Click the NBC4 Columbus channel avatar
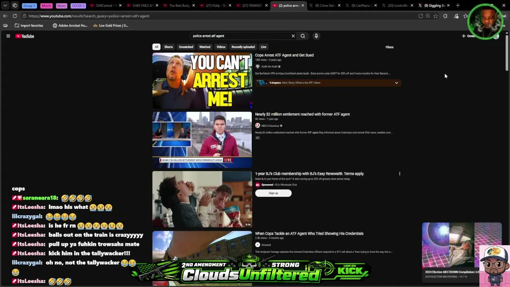The height and width of the screenshot is (287, 510). click(x=257, y=126)
